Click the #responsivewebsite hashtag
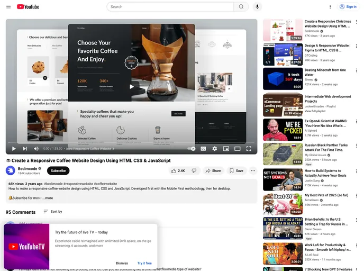 78,184
